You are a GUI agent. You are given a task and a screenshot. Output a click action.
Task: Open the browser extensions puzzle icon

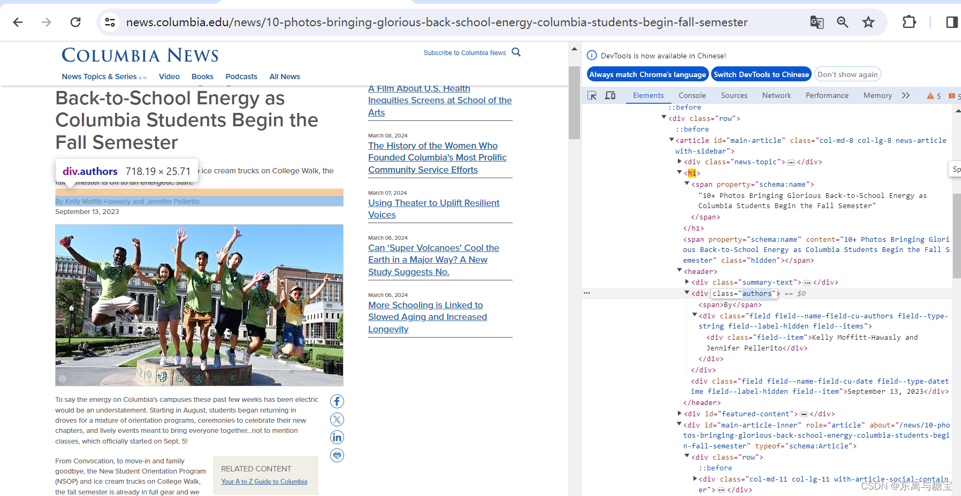point(909,22)
